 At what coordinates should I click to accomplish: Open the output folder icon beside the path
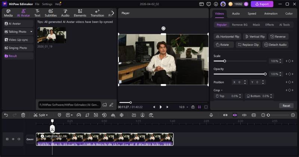coord(105,105)
